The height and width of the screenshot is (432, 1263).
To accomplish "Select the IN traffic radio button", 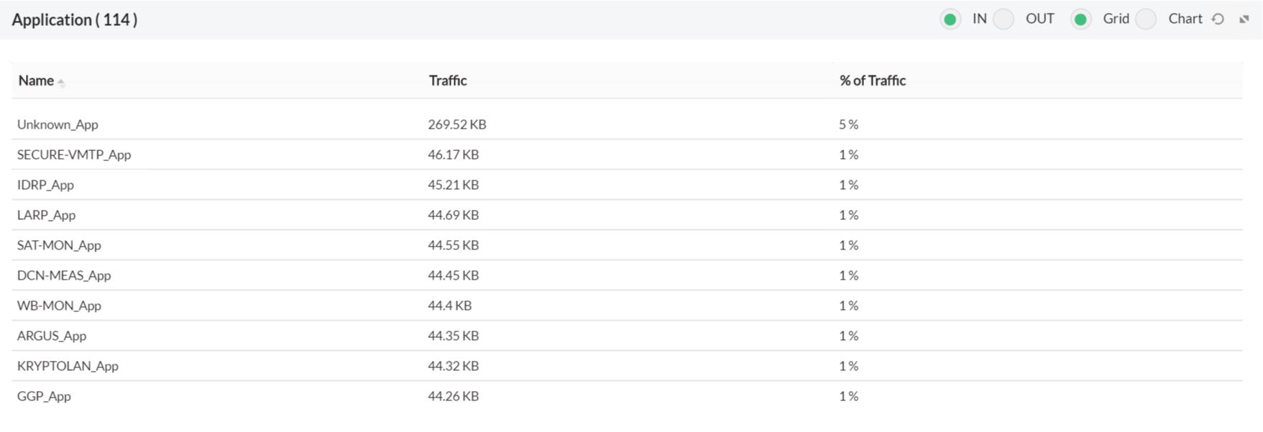I will point(950,19).
